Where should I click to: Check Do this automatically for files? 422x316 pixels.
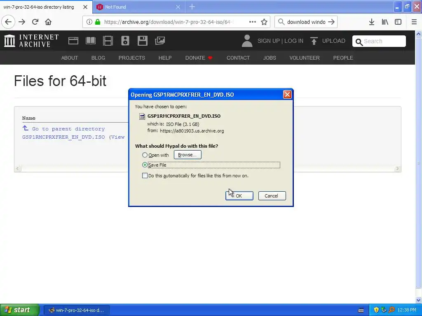tap(145, 176)
